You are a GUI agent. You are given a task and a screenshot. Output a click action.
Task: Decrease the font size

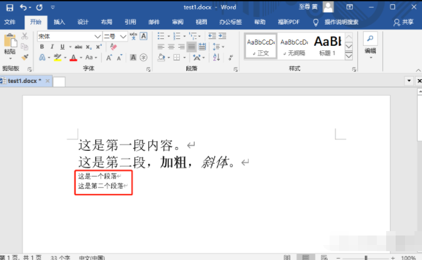coord(119,57)
